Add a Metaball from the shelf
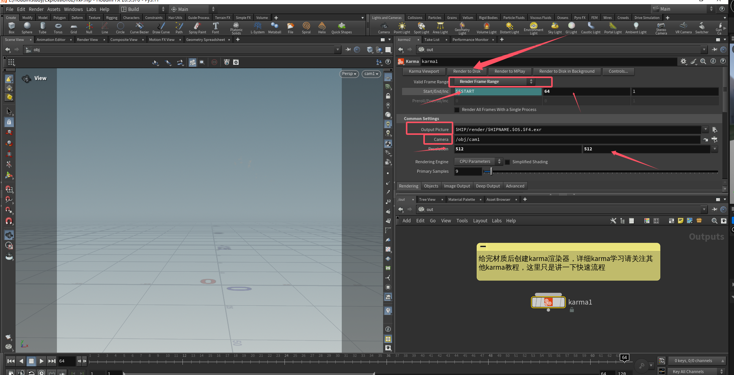This screenshot has height=375, width=734. pos(275,28)
